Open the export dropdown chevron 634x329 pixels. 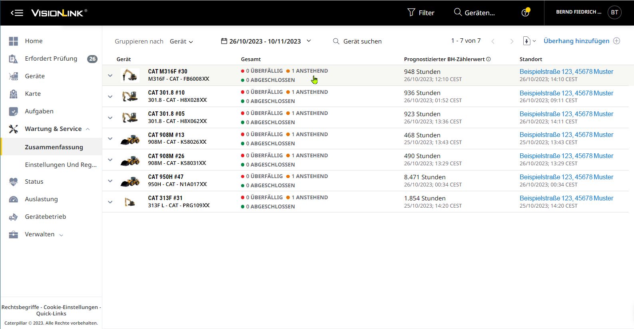[x=534, y=41]
